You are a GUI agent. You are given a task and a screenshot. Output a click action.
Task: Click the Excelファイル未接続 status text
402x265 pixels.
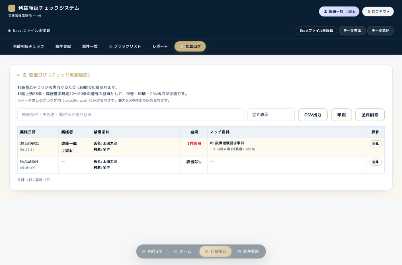(31, 31)
